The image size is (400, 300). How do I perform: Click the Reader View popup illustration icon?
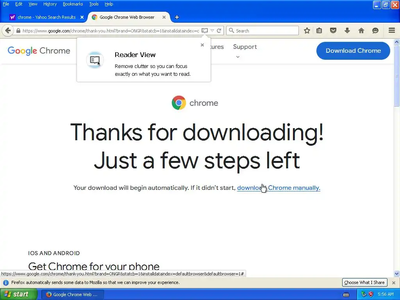click(x=95, y=60)
